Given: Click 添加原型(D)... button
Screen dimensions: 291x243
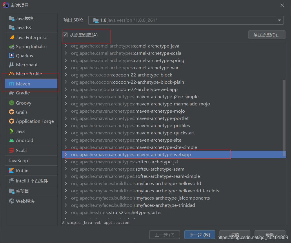Looking at the screenshot, I should point(267,35).
